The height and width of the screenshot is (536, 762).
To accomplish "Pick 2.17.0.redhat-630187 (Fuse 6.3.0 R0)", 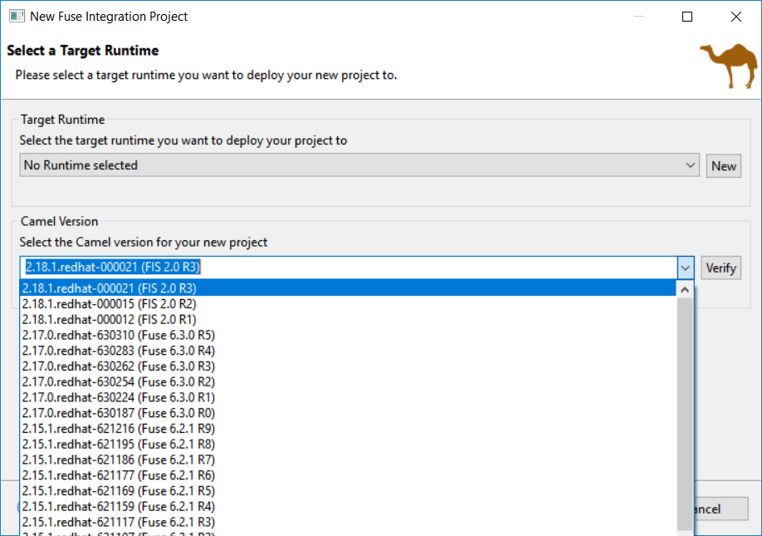I will tap(118, 413).
